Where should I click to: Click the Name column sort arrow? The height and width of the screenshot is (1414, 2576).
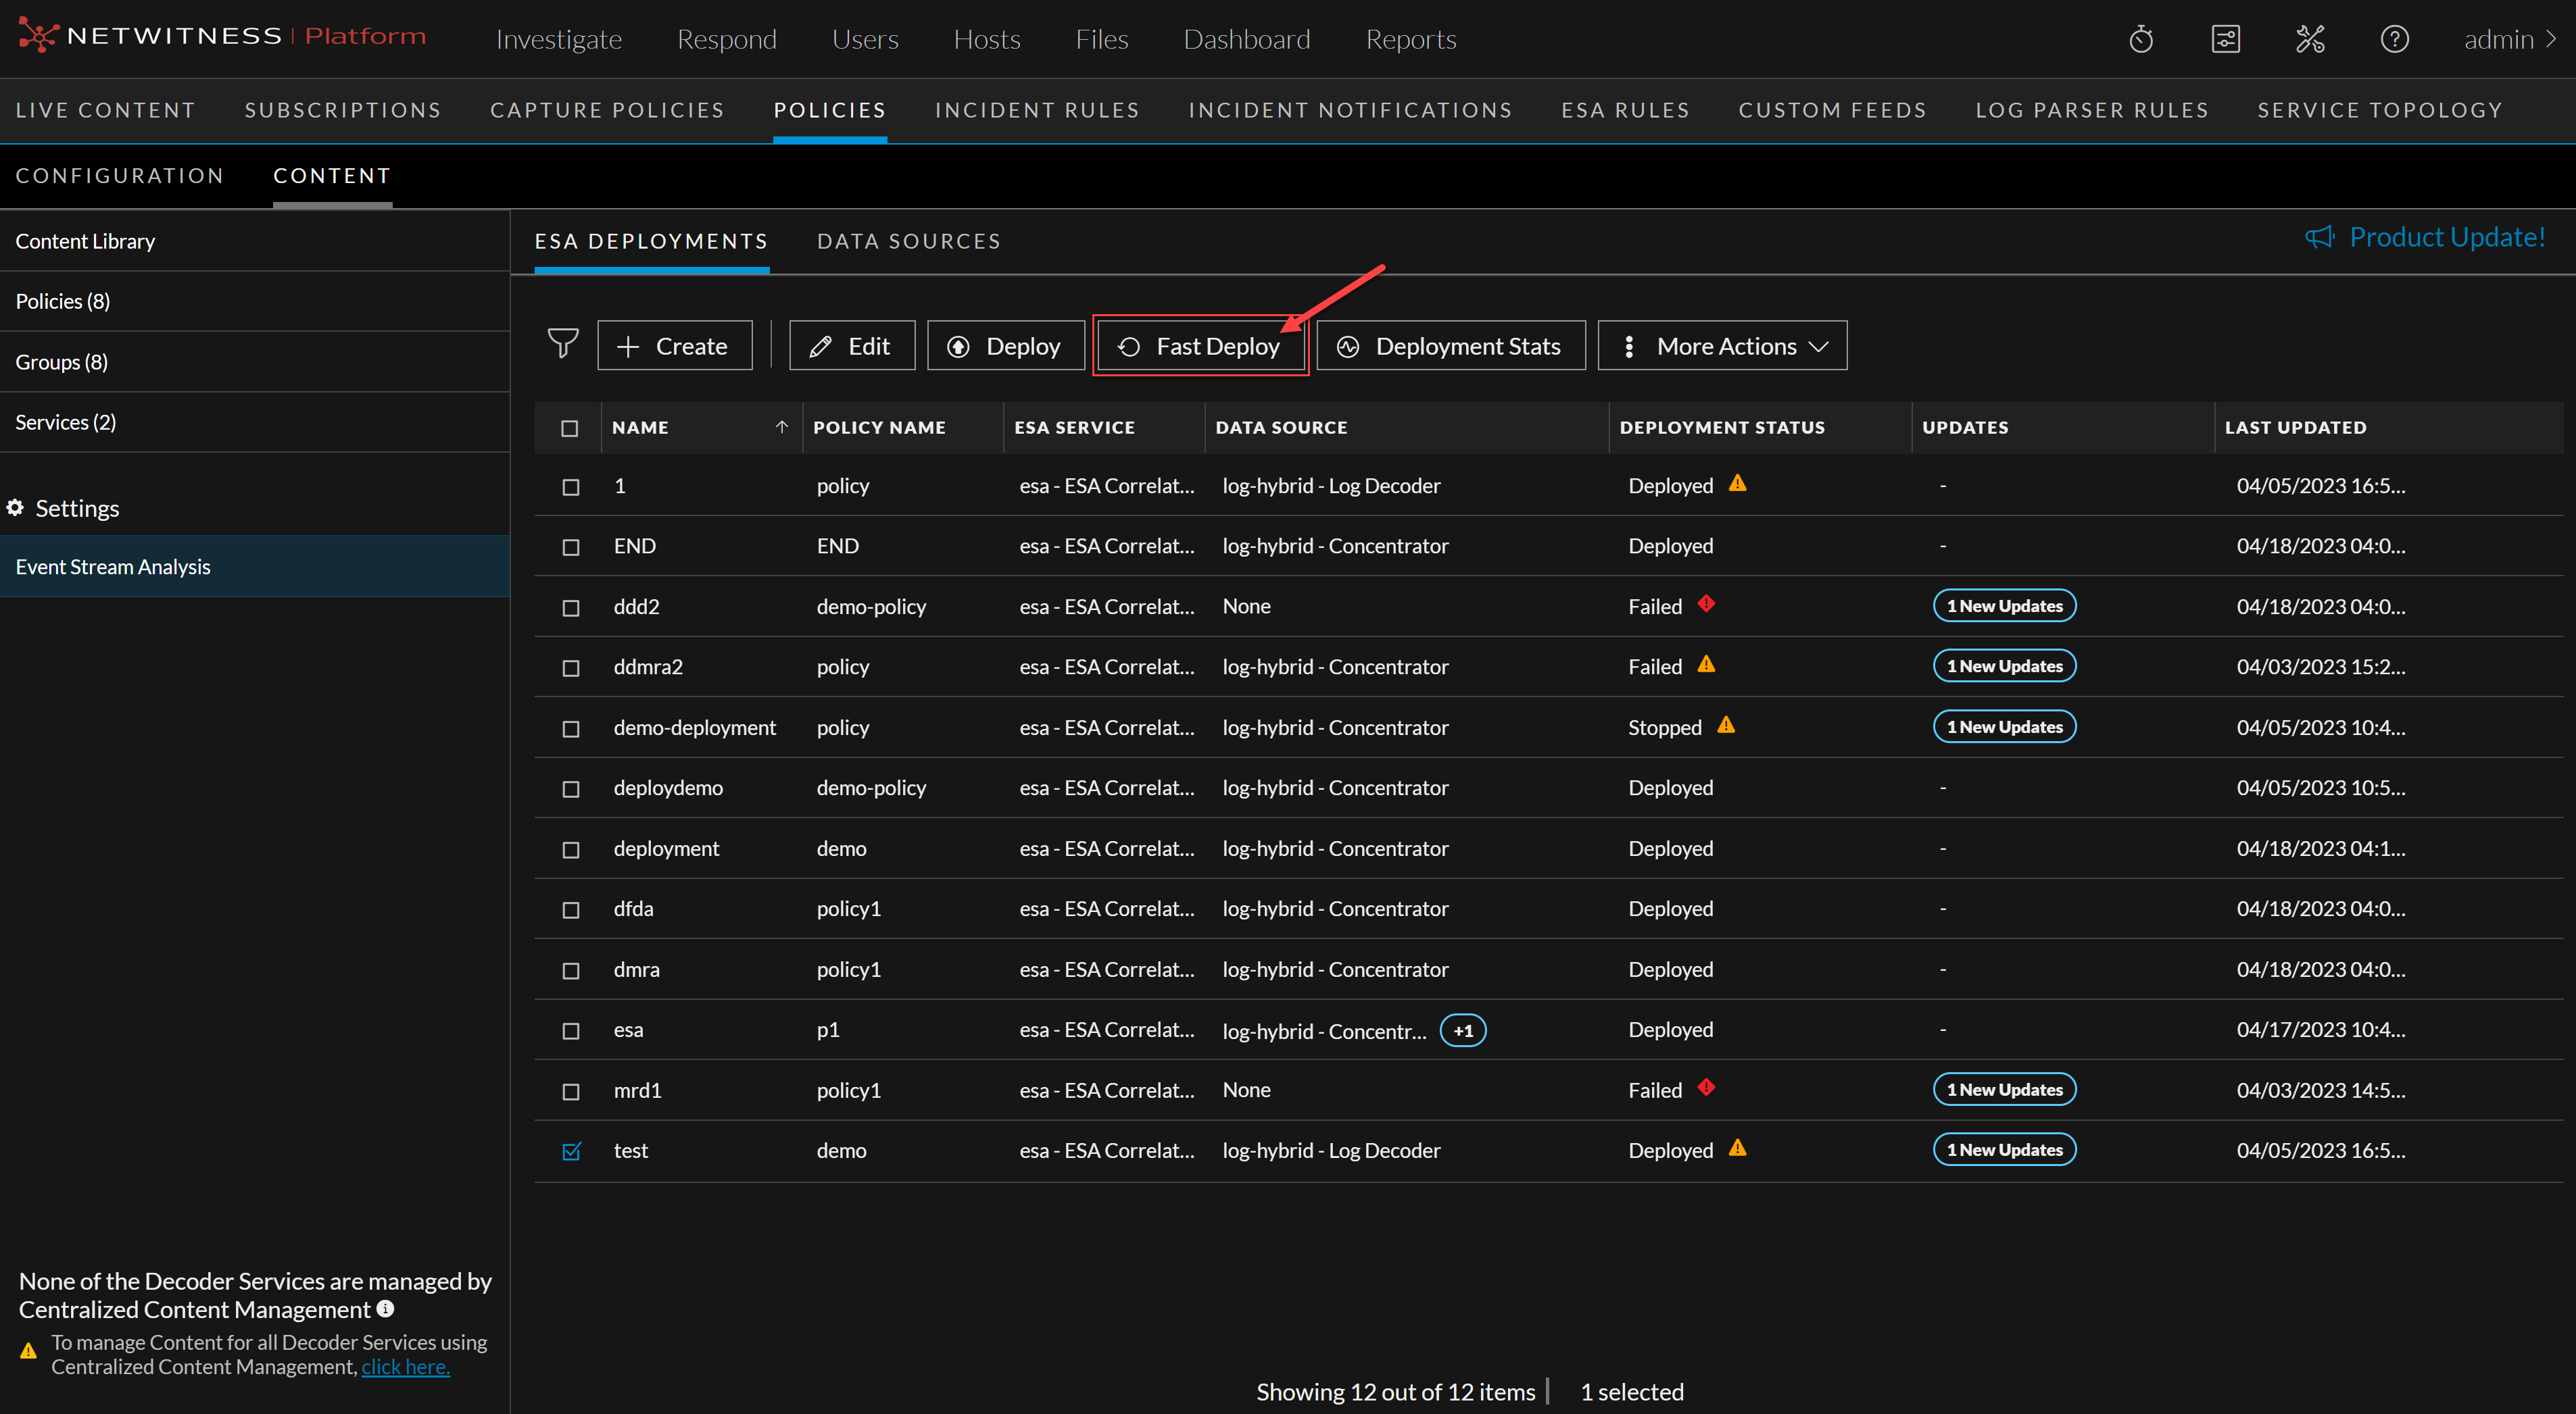tap(782, 427)
